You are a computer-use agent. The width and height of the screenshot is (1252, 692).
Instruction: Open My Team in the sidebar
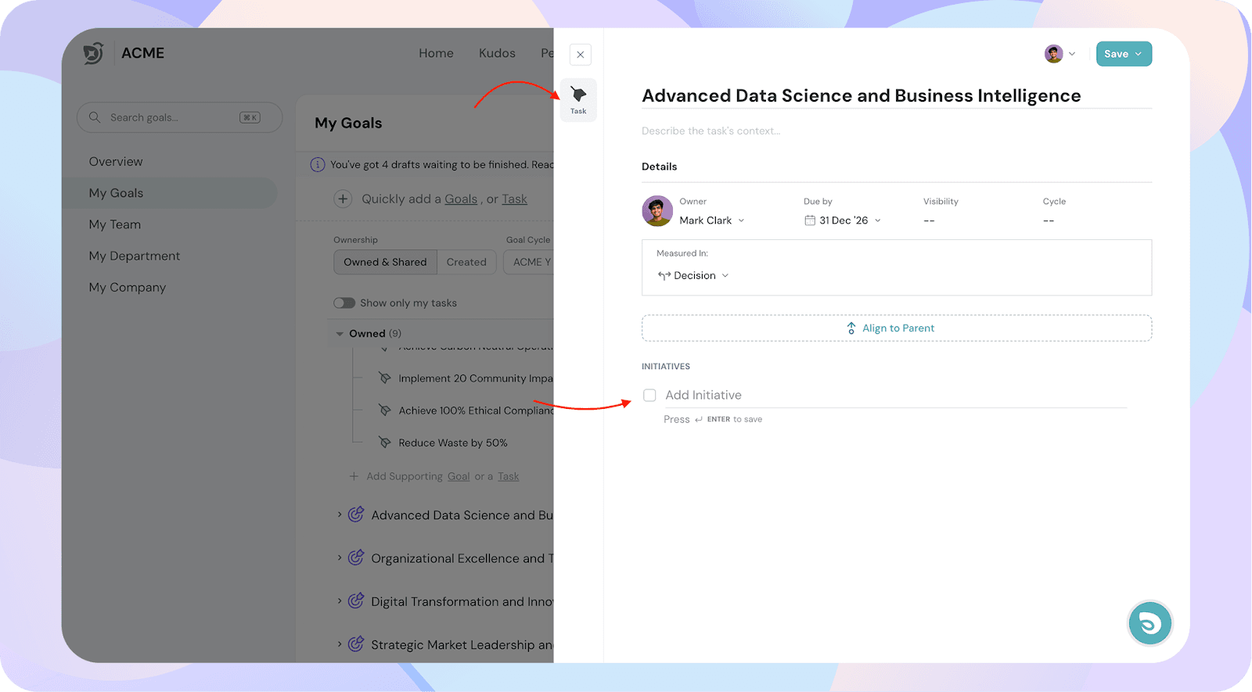(x=115, y=224)
